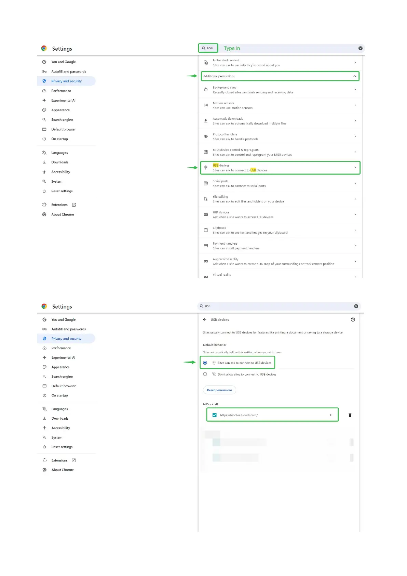Viewport: 407px width, 576px height.
Task: Click the open-in-new icon beside Extensions in the upper sidebar
Action: pyautogui.click(x=74, y=205)
